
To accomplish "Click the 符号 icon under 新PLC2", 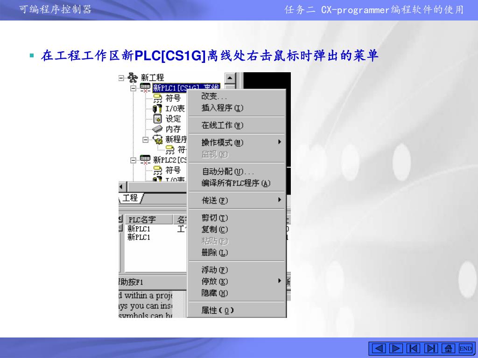I will point(158,170).
